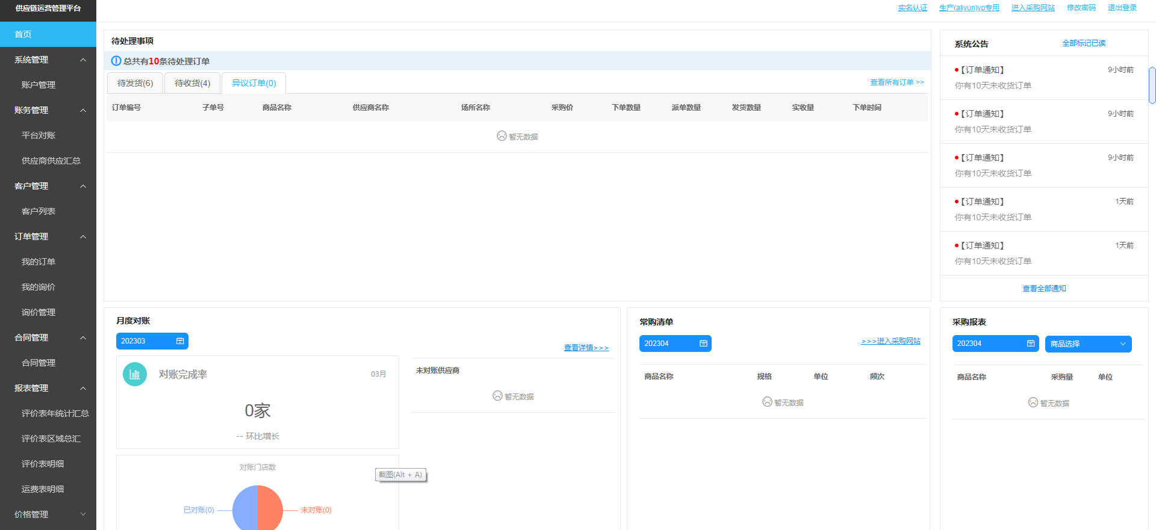Collapse the 账务管理 sidebar section

83,110
